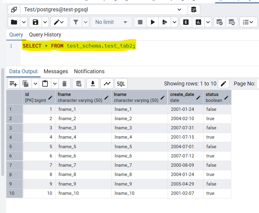Image resolution: width=259 pixels, height=213 pixels.
Task: Click the edit pencil on create_date column
Action: (198, 98)
